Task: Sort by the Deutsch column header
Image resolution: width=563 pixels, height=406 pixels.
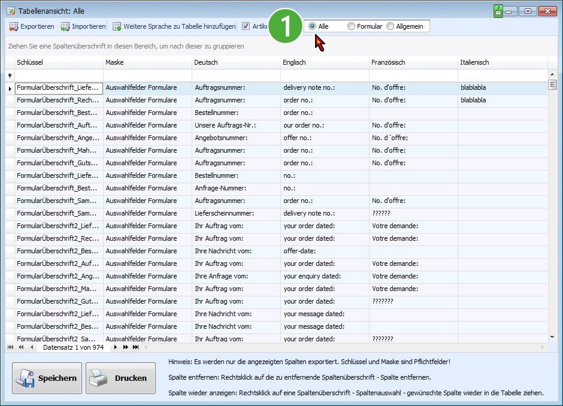Action: tap(236, 62)
